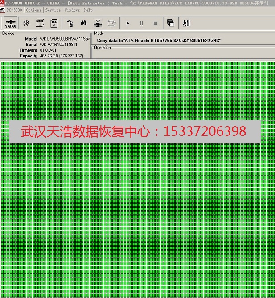Click the SATA0 port selector icon
This screenshot has width=275, height=298.
(x=11, y=23)
